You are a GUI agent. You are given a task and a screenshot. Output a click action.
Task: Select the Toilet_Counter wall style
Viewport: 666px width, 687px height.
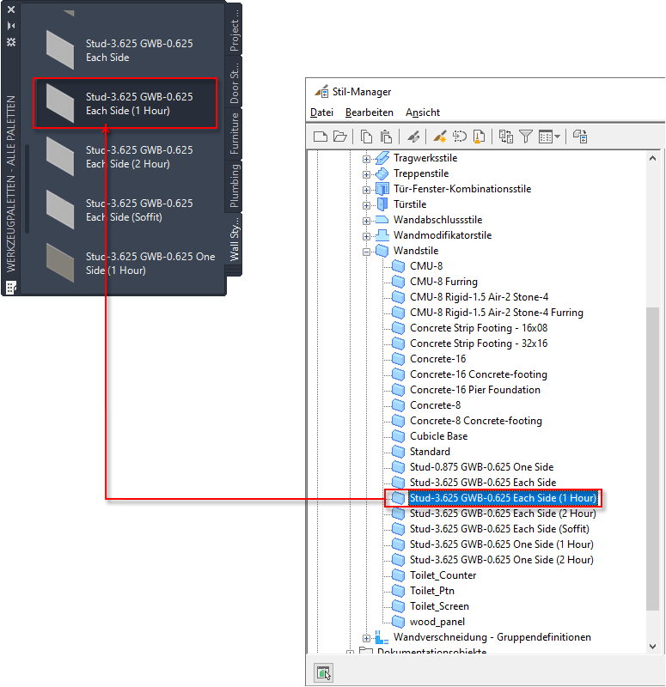pos(443,575)
